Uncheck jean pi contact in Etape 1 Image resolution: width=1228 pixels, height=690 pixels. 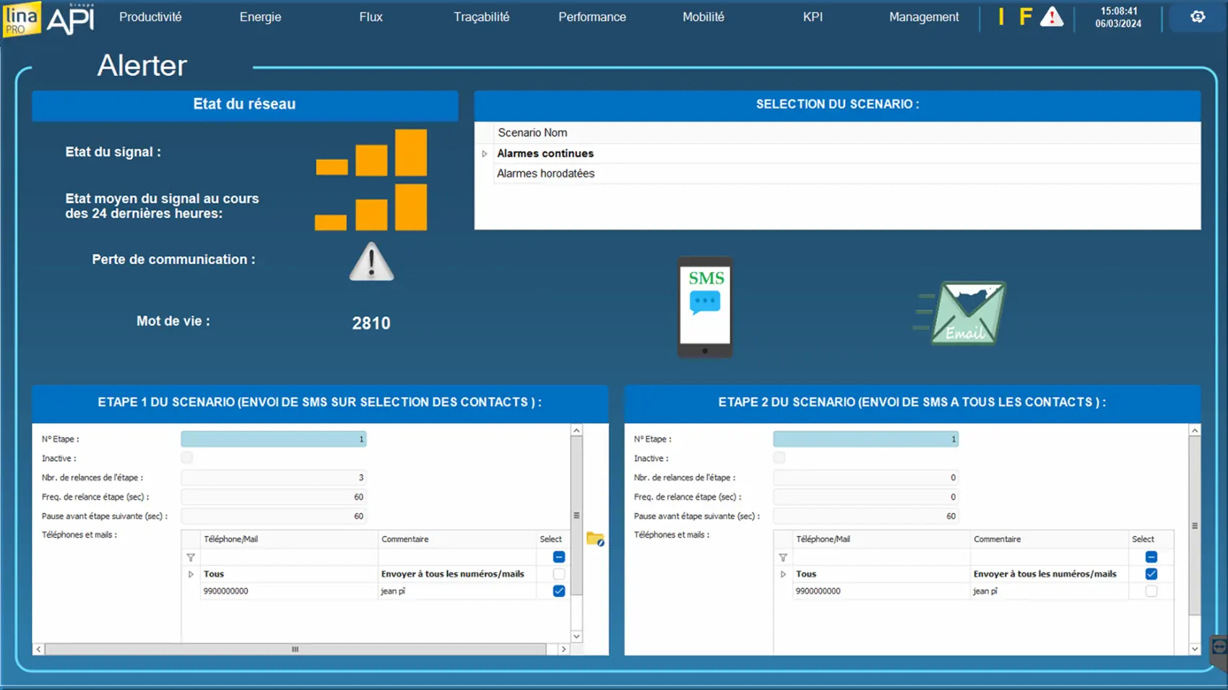tap(558, 591)
